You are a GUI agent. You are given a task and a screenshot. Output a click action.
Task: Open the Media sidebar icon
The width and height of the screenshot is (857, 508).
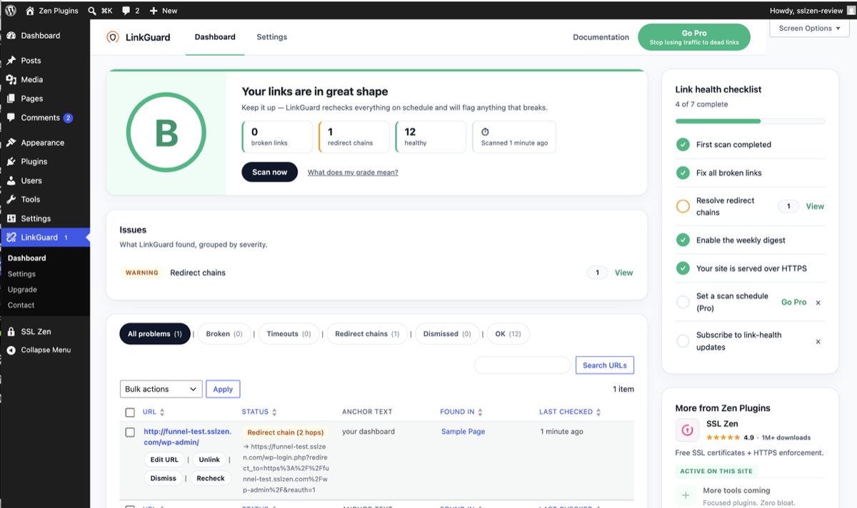pos(11,80)
